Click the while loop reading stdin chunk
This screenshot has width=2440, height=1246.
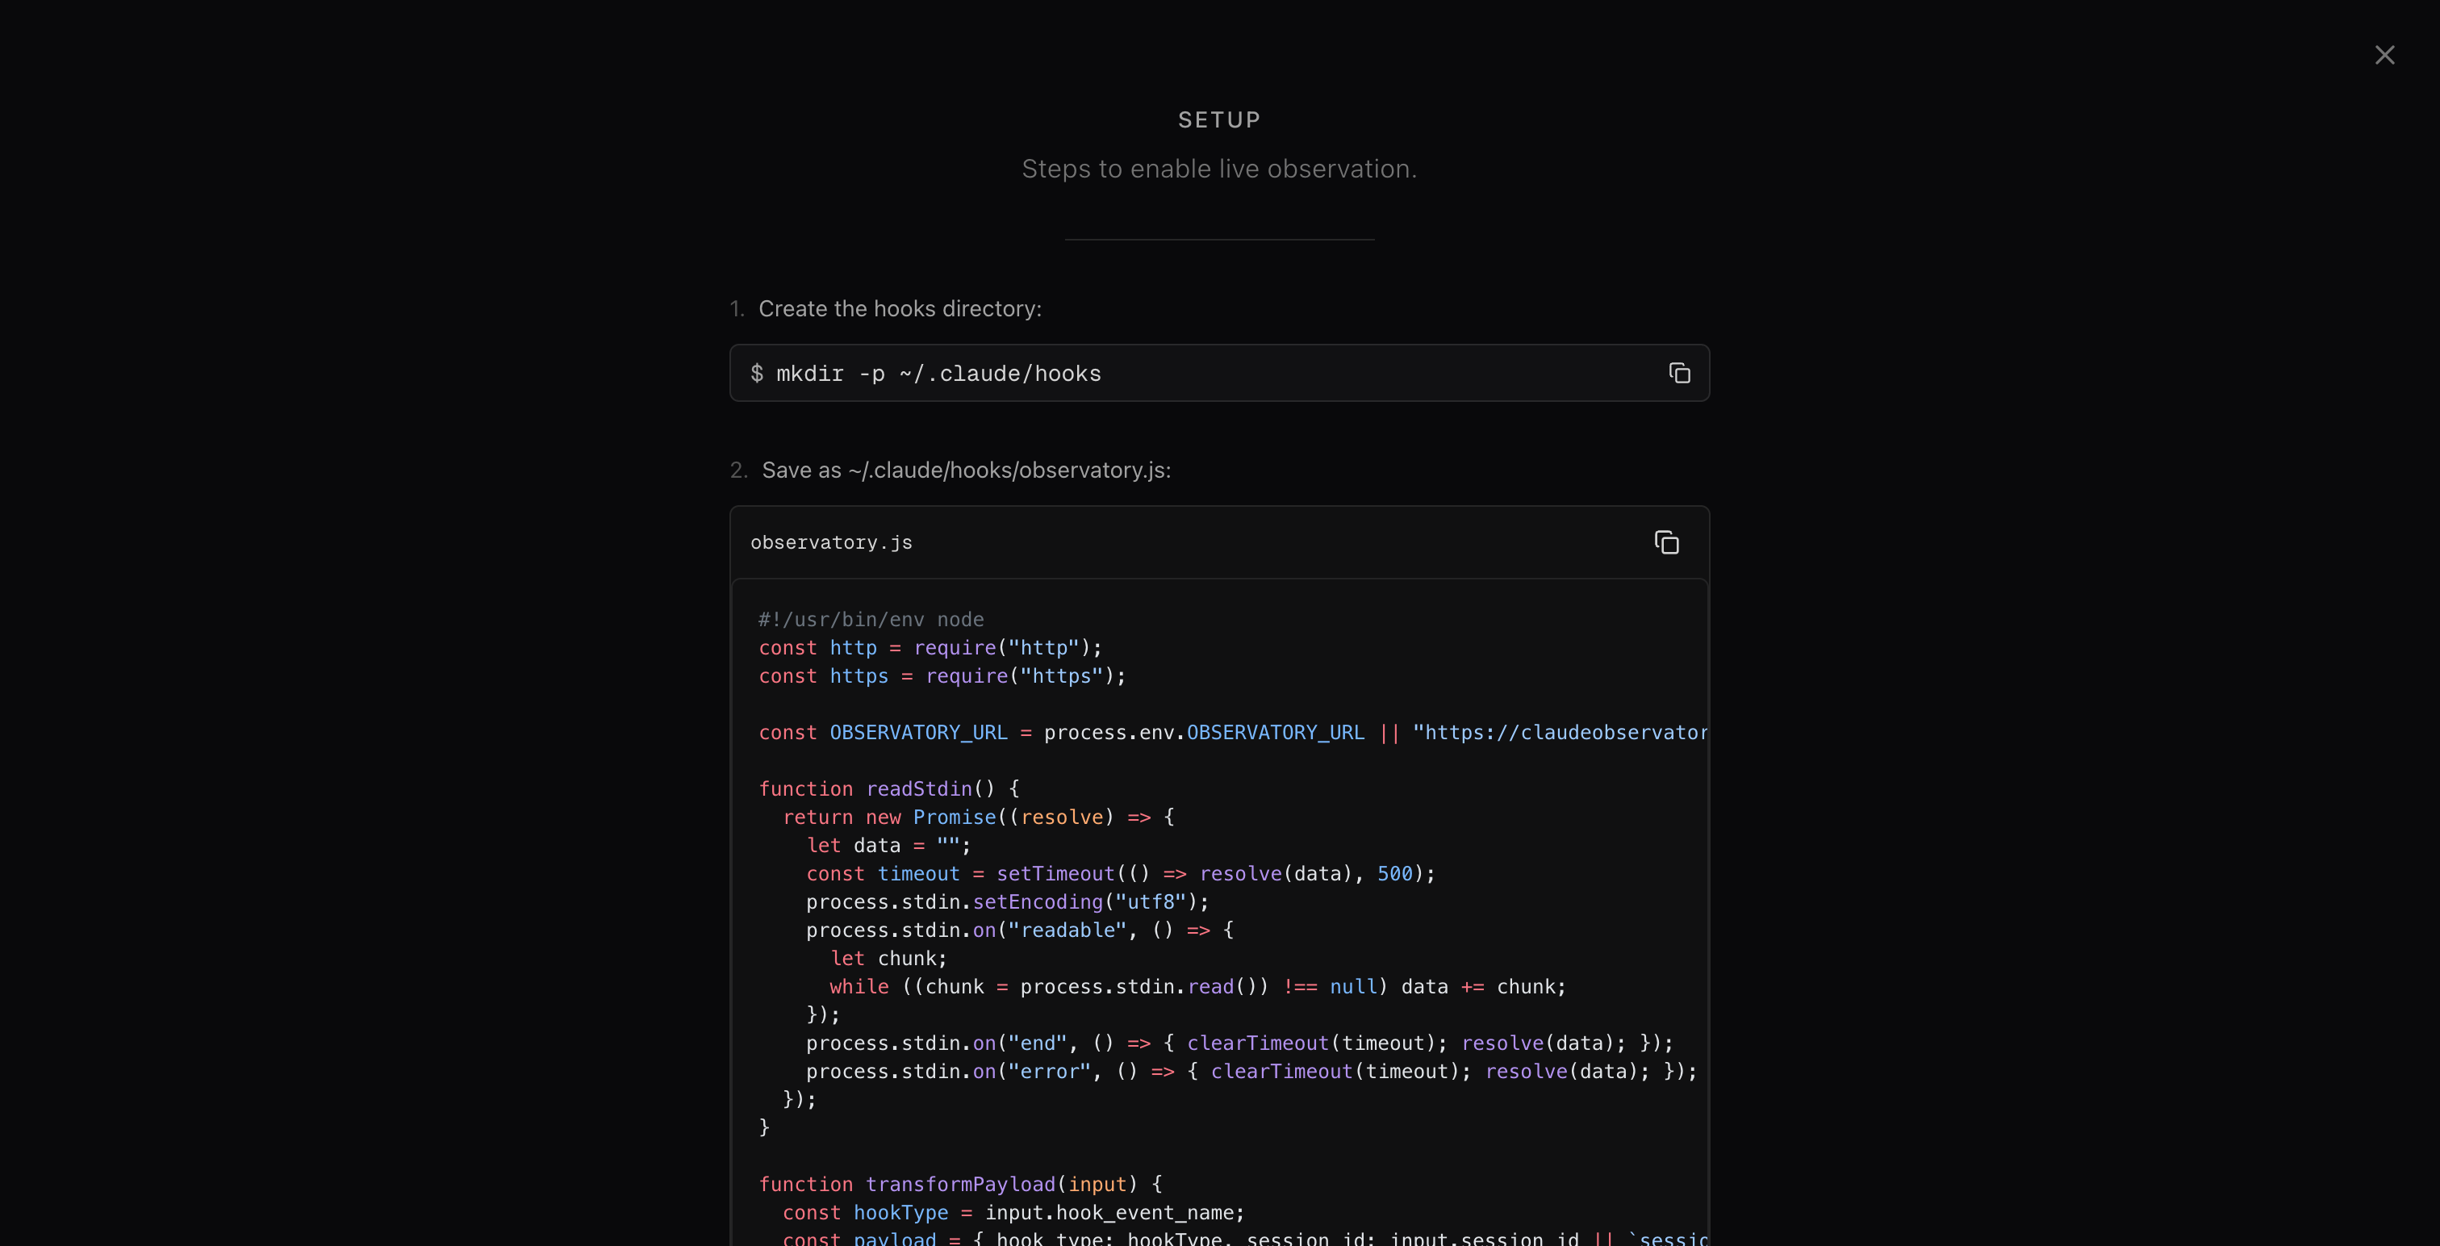(1197, 987)
